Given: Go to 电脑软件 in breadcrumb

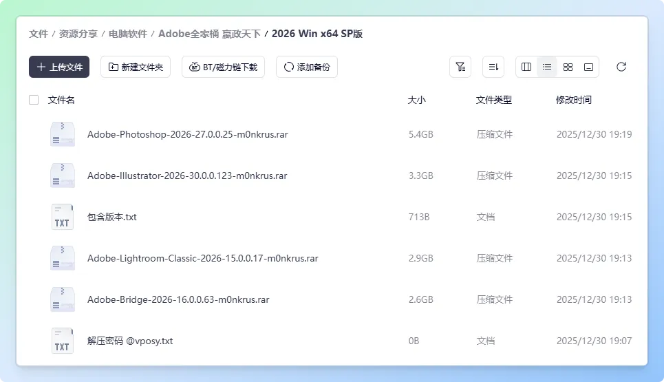Looking at the screenshot, I should click(x=128, y=34).
